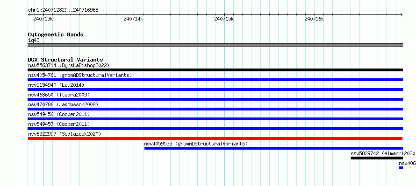
Task: Select the shorter blue nsv4059533 bar
Action: click(x=273, y=148)
